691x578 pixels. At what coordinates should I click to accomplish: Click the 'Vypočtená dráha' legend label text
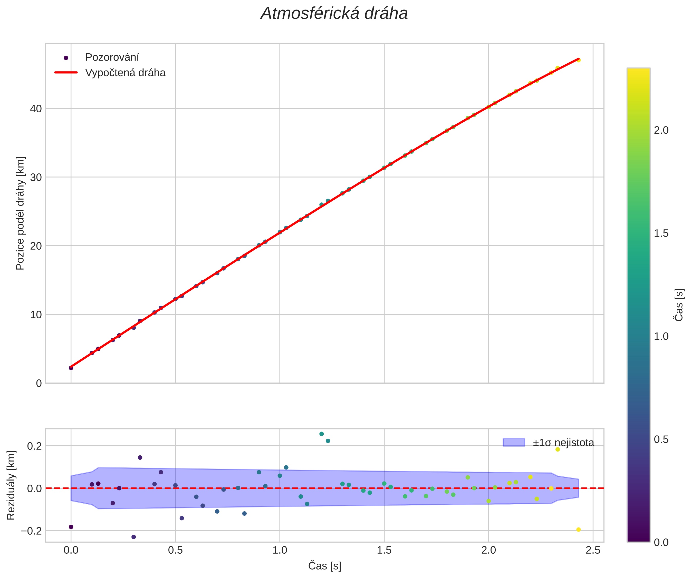coord(125,73)
